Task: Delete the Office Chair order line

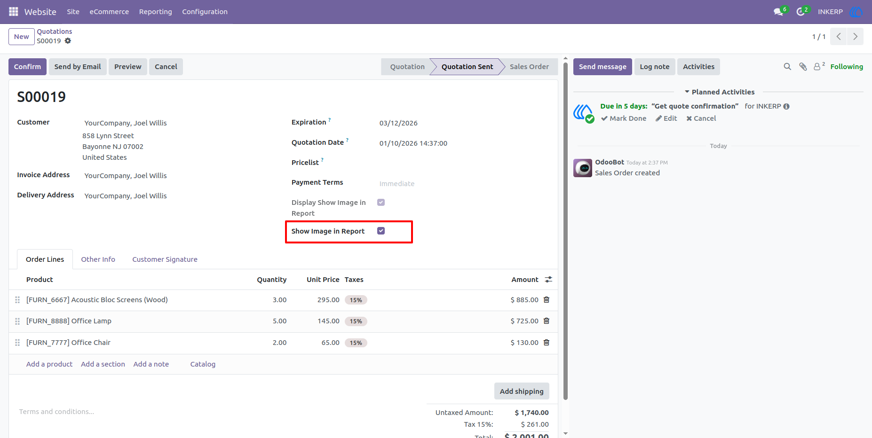Action: [547, 343]
